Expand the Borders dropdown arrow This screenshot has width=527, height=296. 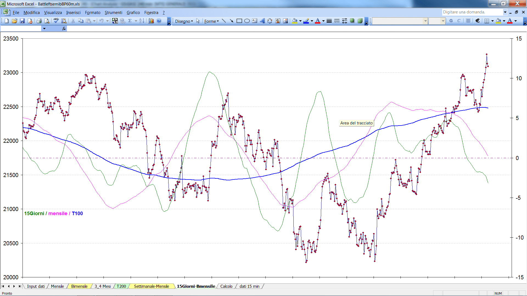pos(492,21)
